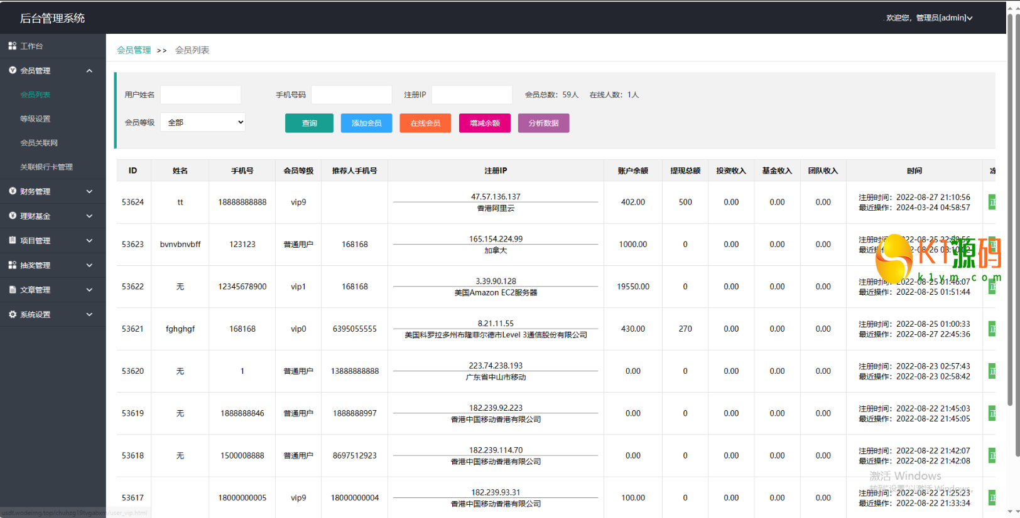Open the 关联银行卡管理 submenu item
Image resolution: width=1020 pixels, height=518 pixels.
click(x=46, y=167)
